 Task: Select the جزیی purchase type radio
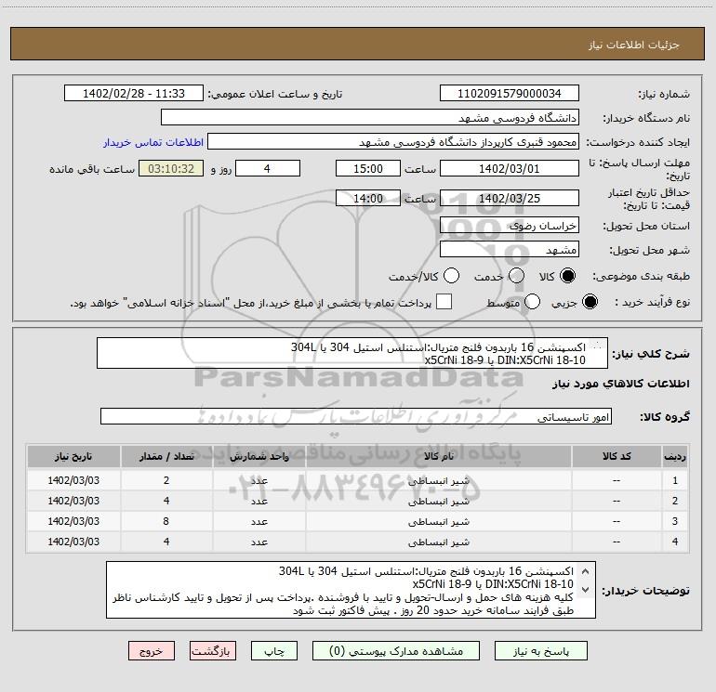[590, 302]
